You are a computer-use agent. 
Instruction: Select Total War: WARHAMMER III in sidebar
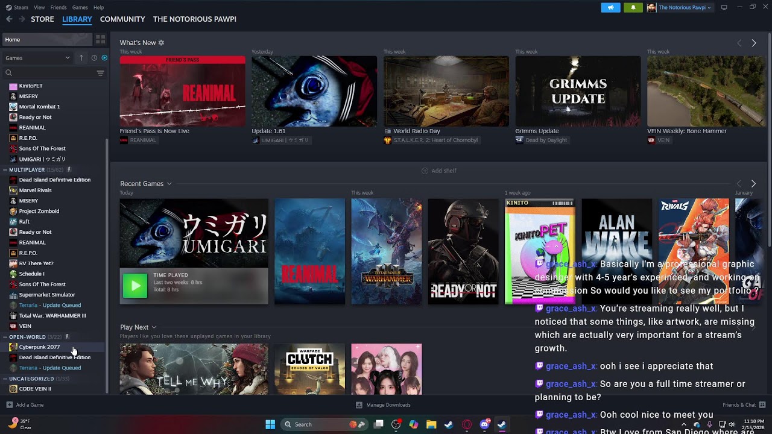coord(52,316)
